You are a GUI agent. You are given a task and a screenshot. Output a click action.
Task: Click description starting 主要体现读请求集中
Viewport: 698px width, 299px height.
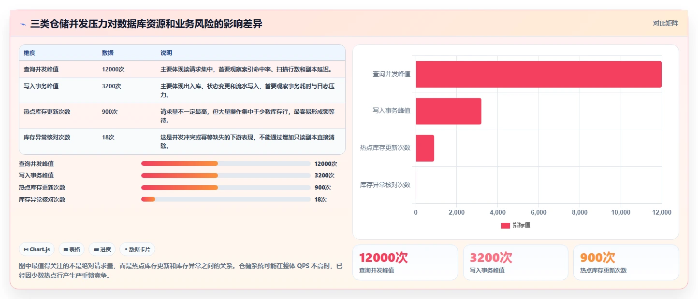coord(247,69)
